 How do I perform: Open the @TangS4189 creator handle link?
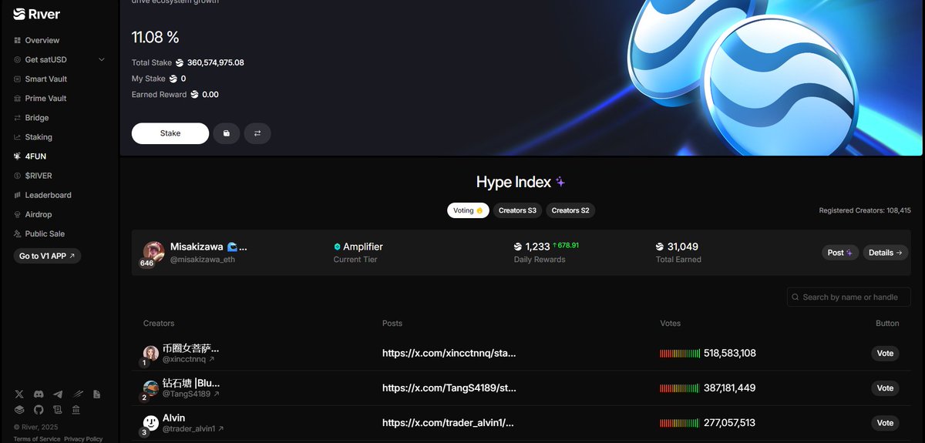[x=191, y=394]
